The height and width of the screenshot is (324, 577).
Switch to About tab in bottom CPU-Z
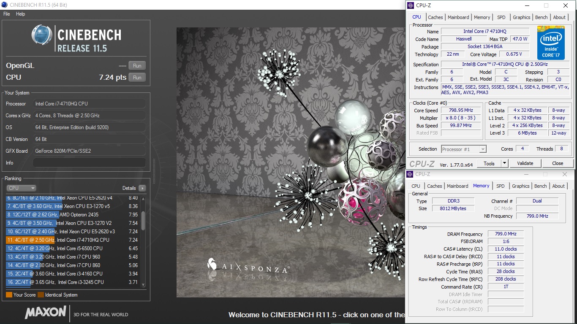[x=558, y=186]
